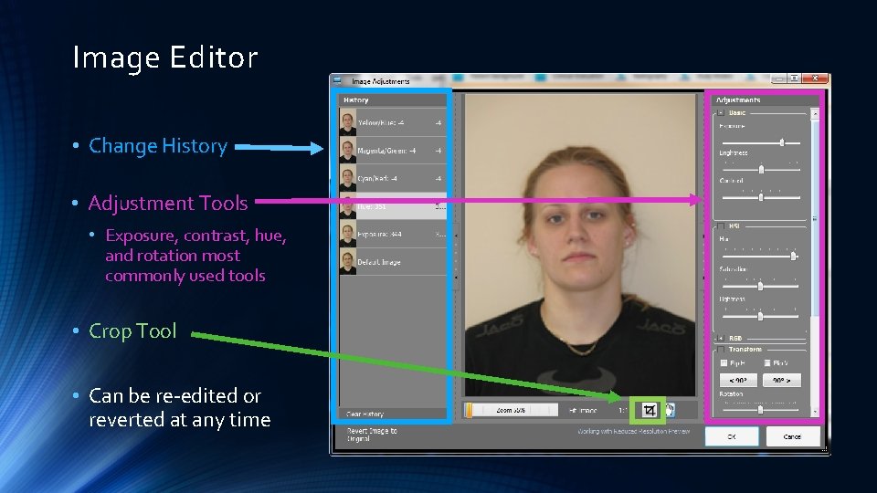
Task: Click the portrait photo preview
Action: 580,245
